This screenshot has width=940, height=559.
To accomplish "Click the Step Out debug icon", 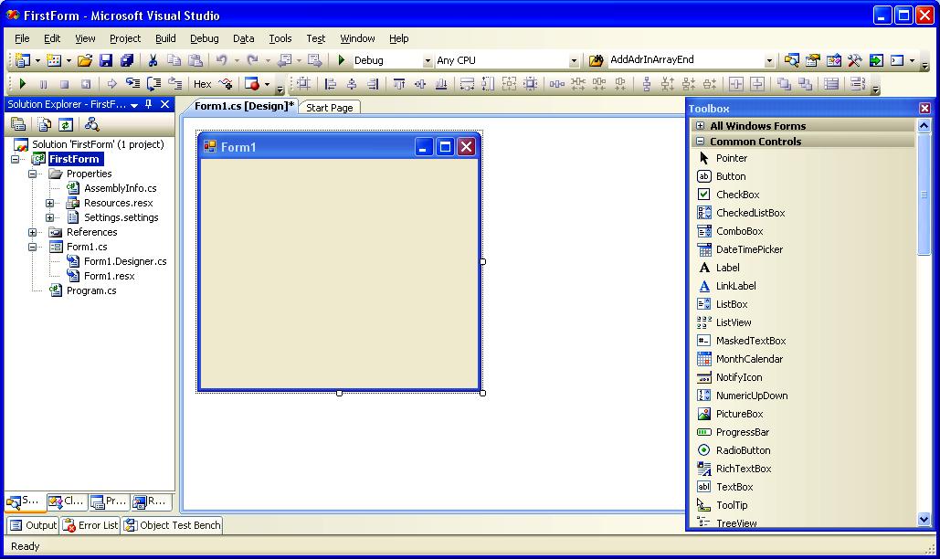I will click(x=175, y=84).
